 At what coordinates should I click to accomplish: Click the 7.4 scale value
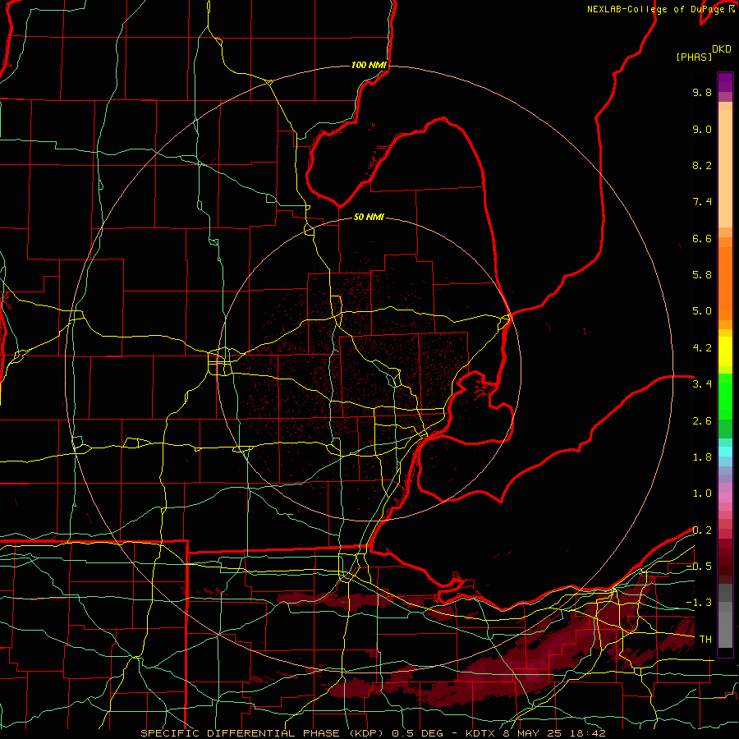coord(702,202)
